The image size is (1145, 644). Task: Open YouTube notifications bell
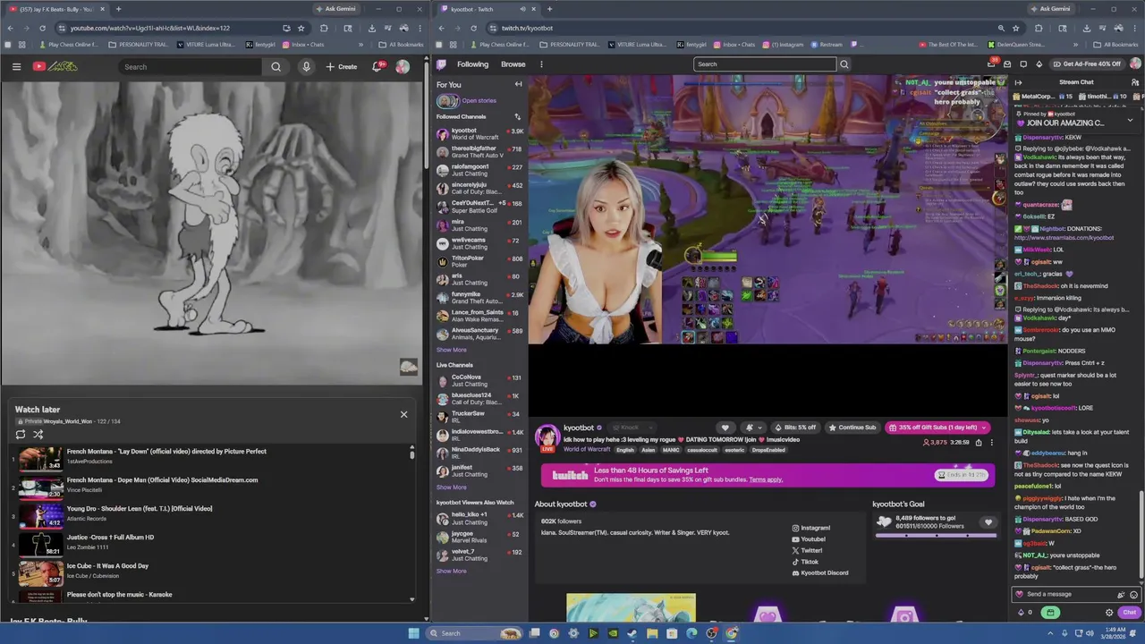click(x=377, y=66)
